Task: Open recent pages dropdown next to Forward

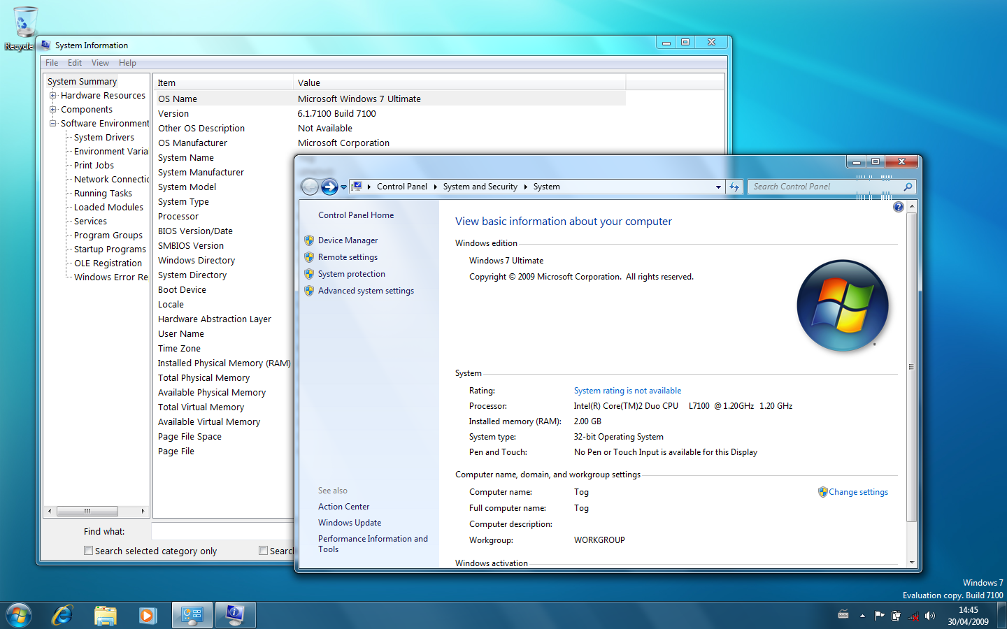Action: (x=343, y=187)
